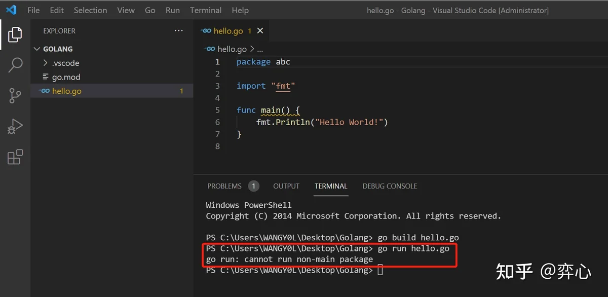Viewport: 608px width, 297px height.
Task: Click the fmt.Println statement
Action: [x=322, y=122]
